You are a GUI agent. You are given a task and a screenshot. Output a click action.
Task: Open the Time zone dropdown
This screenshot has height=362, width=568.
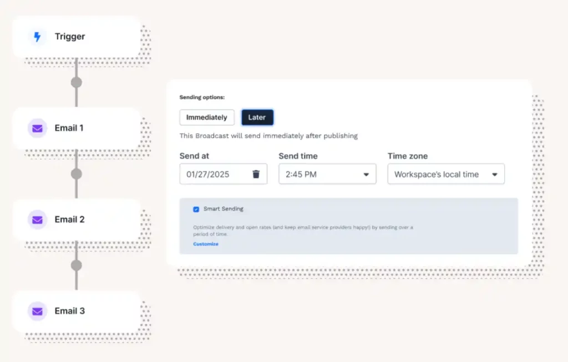point(446,174)
